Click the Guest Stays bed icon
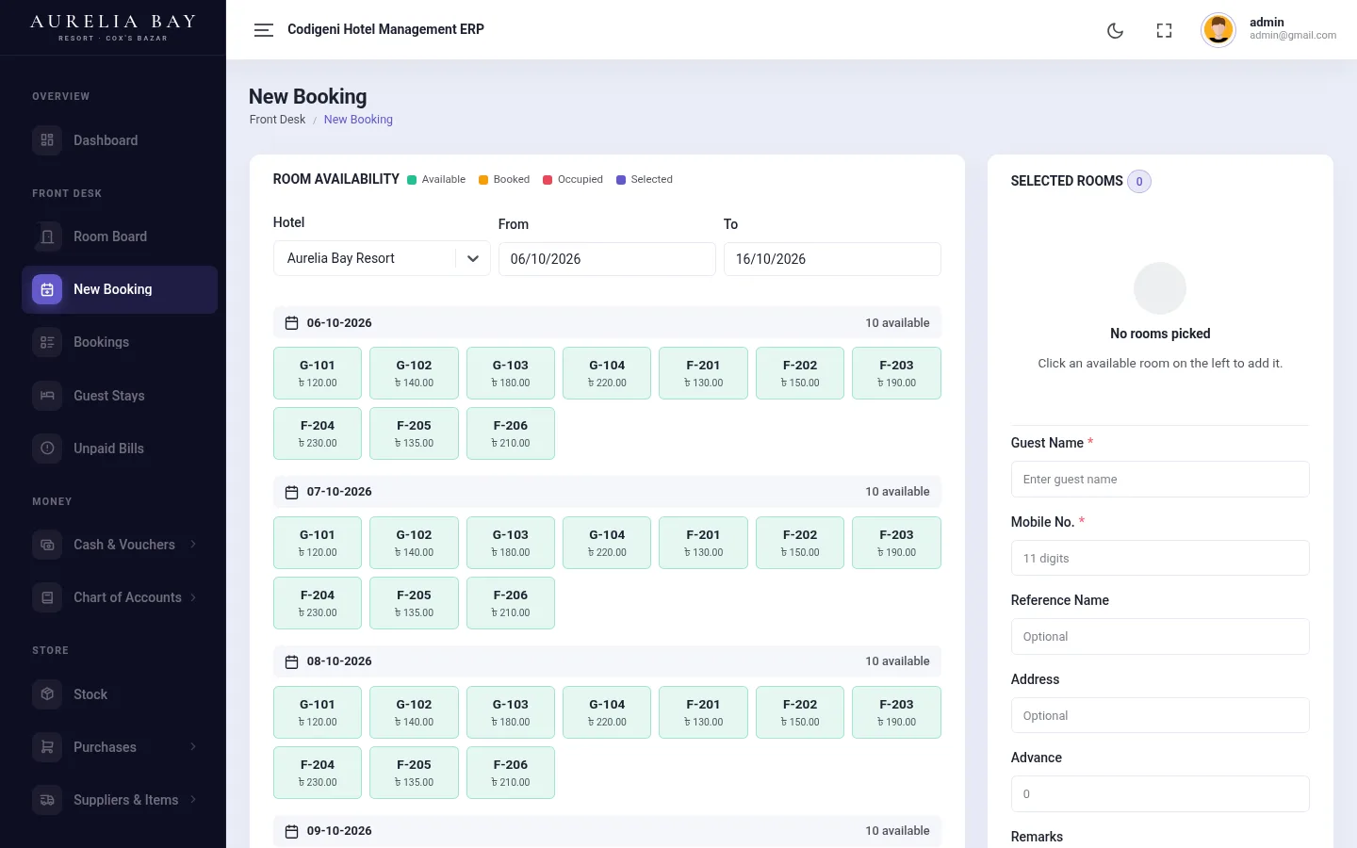1357x848 pixels. coord(47,396)
